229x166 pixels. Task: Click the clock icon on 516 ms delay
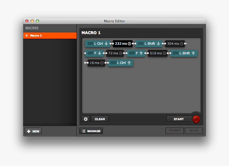(164, 53)
